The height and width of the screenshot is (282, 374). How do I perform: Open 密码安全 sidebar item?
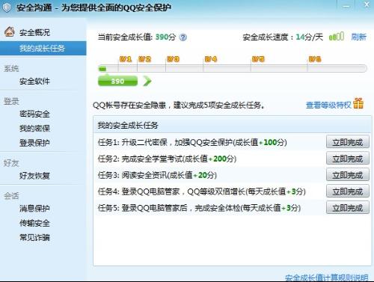pyautogui.click(x=34, y=114)
